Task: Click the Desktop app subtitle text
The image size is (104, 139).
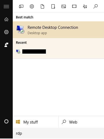Action: (37, 33)
